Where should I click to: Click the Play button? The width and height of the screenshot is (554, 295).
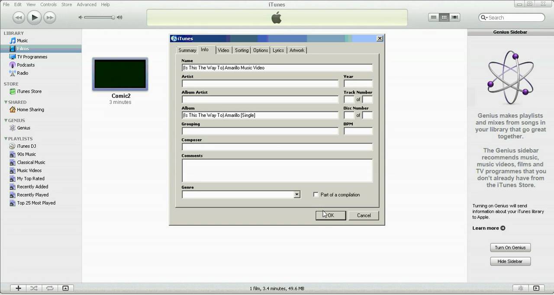pyautogui.click(x=34, y=17)
